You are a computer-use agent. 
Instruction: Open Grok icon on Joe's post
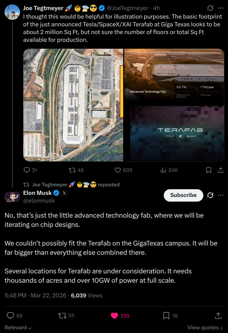[x=210, y=8]
